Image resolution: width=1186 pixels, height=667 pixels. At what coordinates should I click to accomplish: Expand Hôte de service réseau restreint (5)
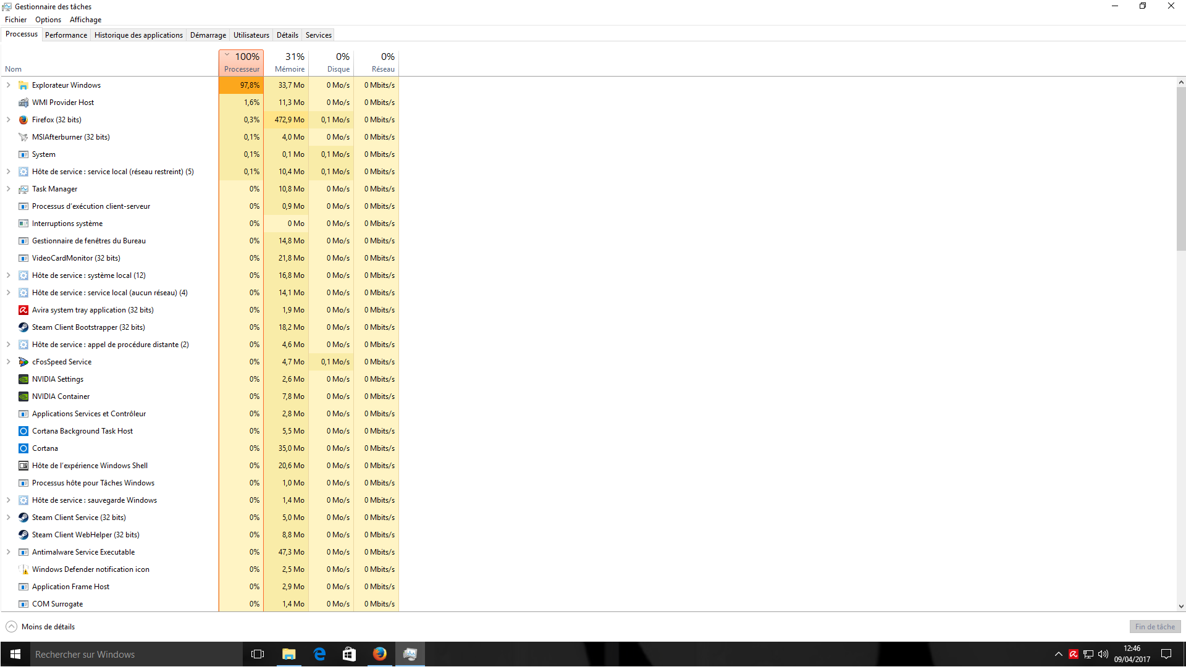coord(8,172)
